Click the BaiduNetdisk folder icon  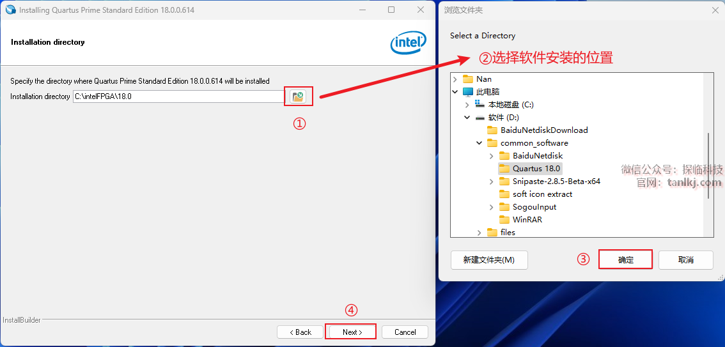tap(504, 156)
